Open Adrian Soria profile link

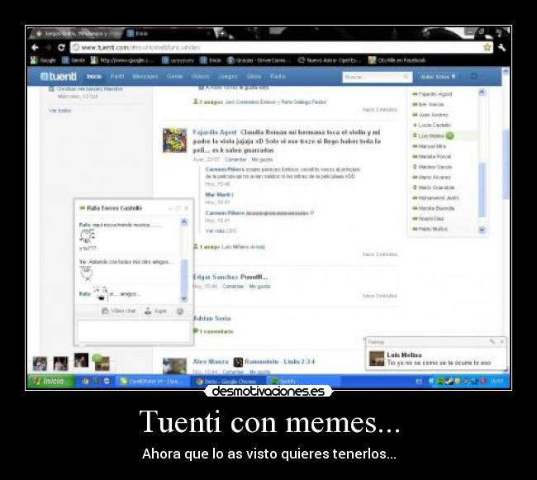(212, 318)
